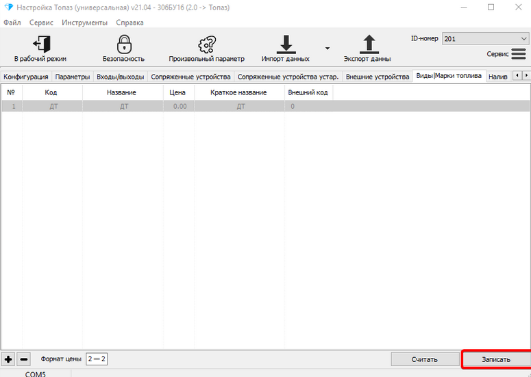Remove fuel row with minus icon
The image size is (531, 377).
(x=24, y=359)
